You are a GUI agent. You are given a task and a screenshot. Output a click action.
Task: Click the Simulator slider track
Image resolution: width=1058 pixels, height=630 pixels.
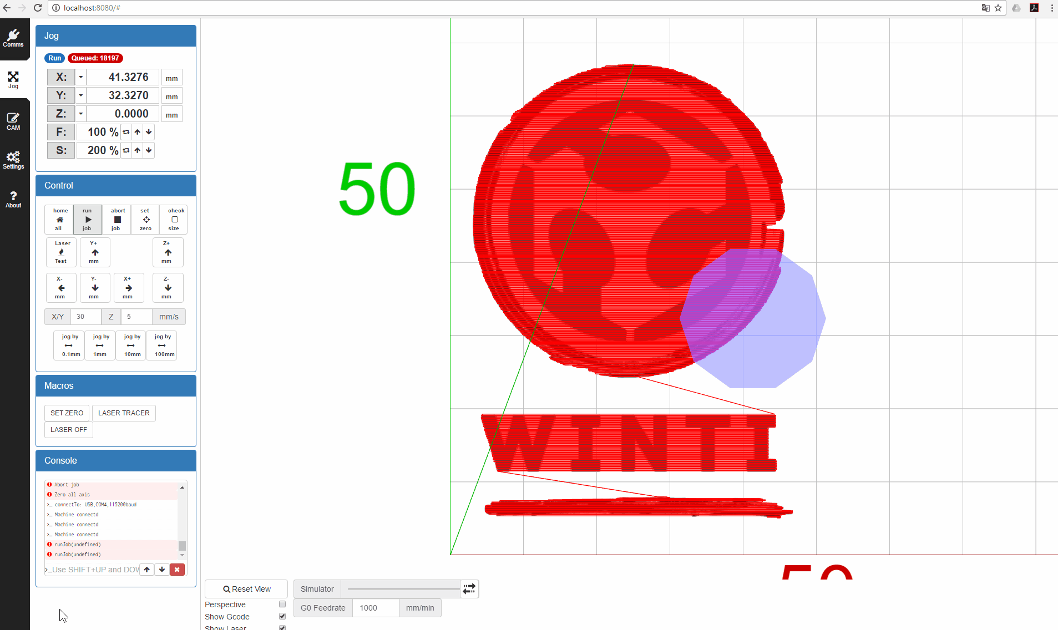(x=404, y=589)
